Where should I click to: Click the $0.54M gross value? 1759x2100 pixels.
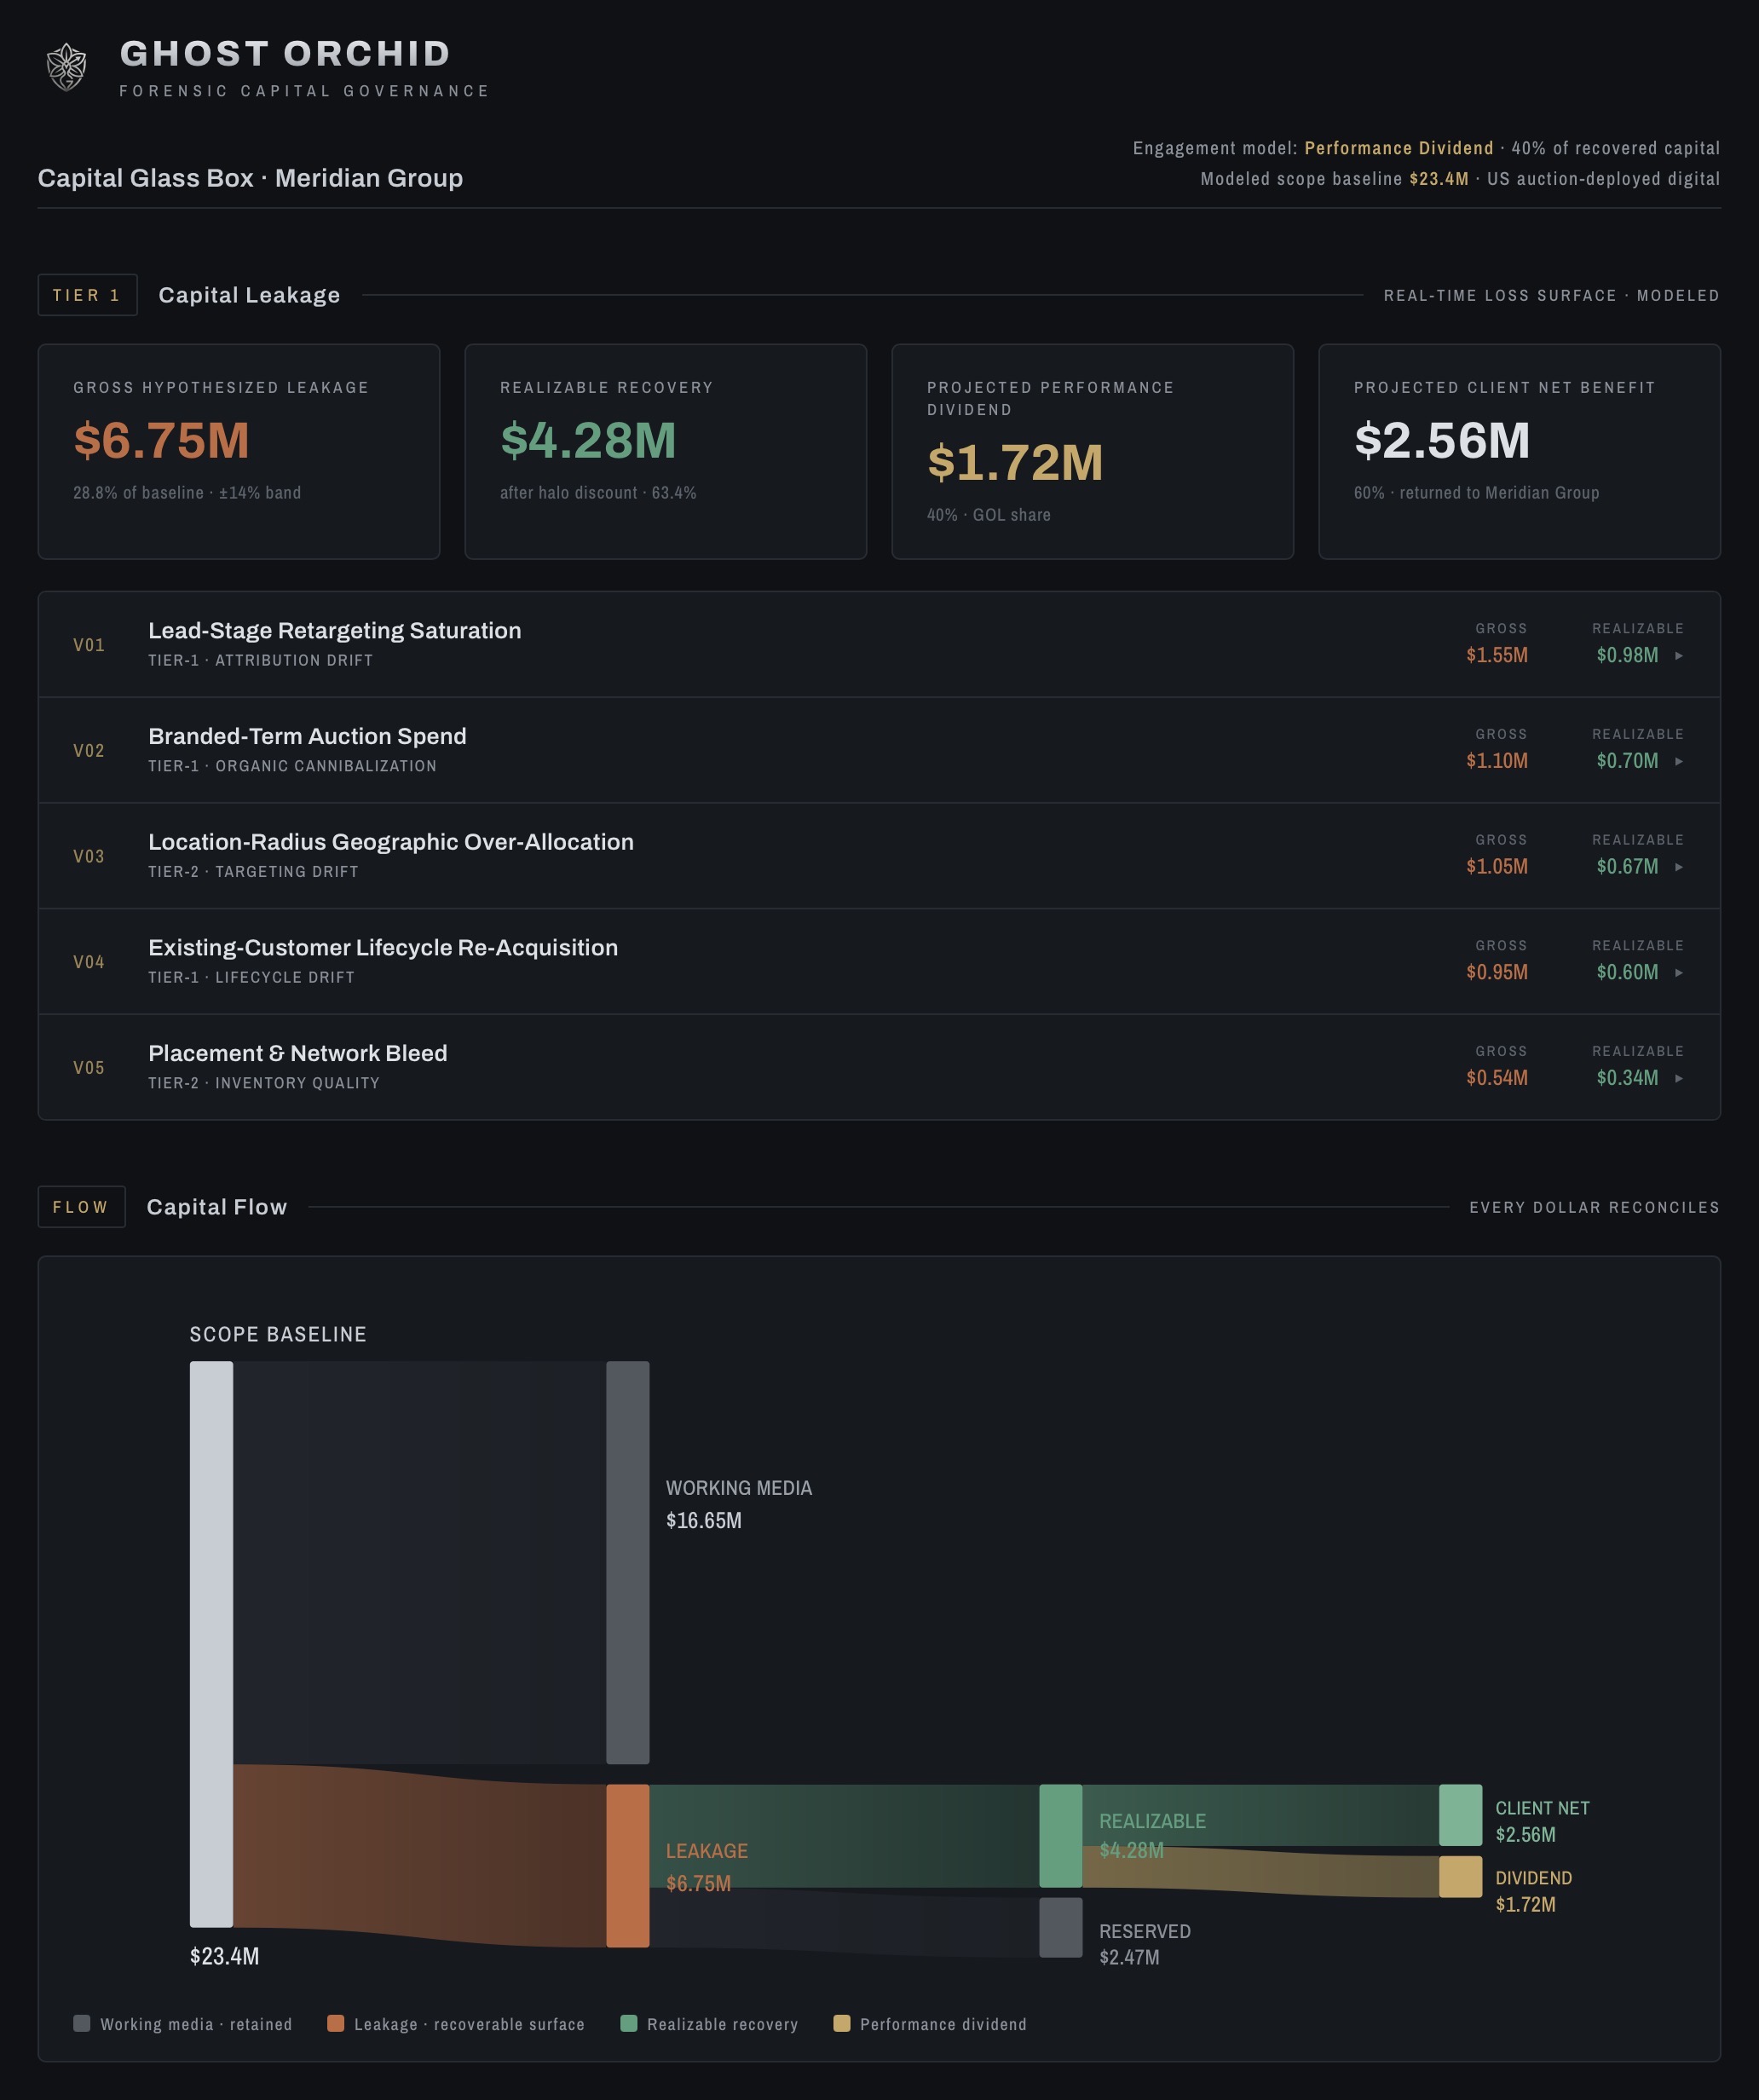tap(1497, 1078)
